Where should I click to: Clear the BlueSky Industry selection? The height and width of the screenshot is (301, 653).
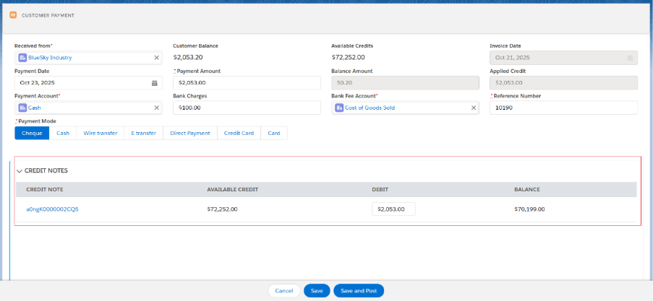tap(157, 58)
